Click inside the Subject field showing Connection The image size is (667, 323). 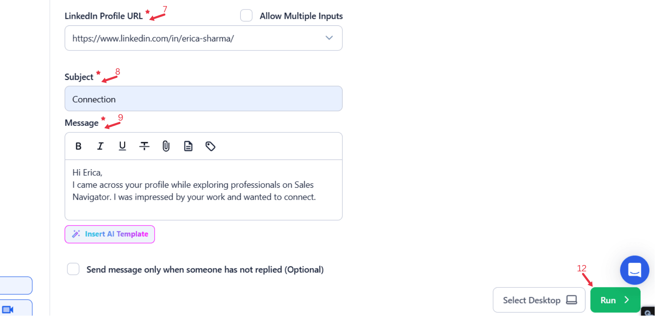pyautogui.click(x=203, y=98)
